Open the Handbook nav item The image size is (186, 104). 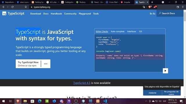tap(56, 14)
